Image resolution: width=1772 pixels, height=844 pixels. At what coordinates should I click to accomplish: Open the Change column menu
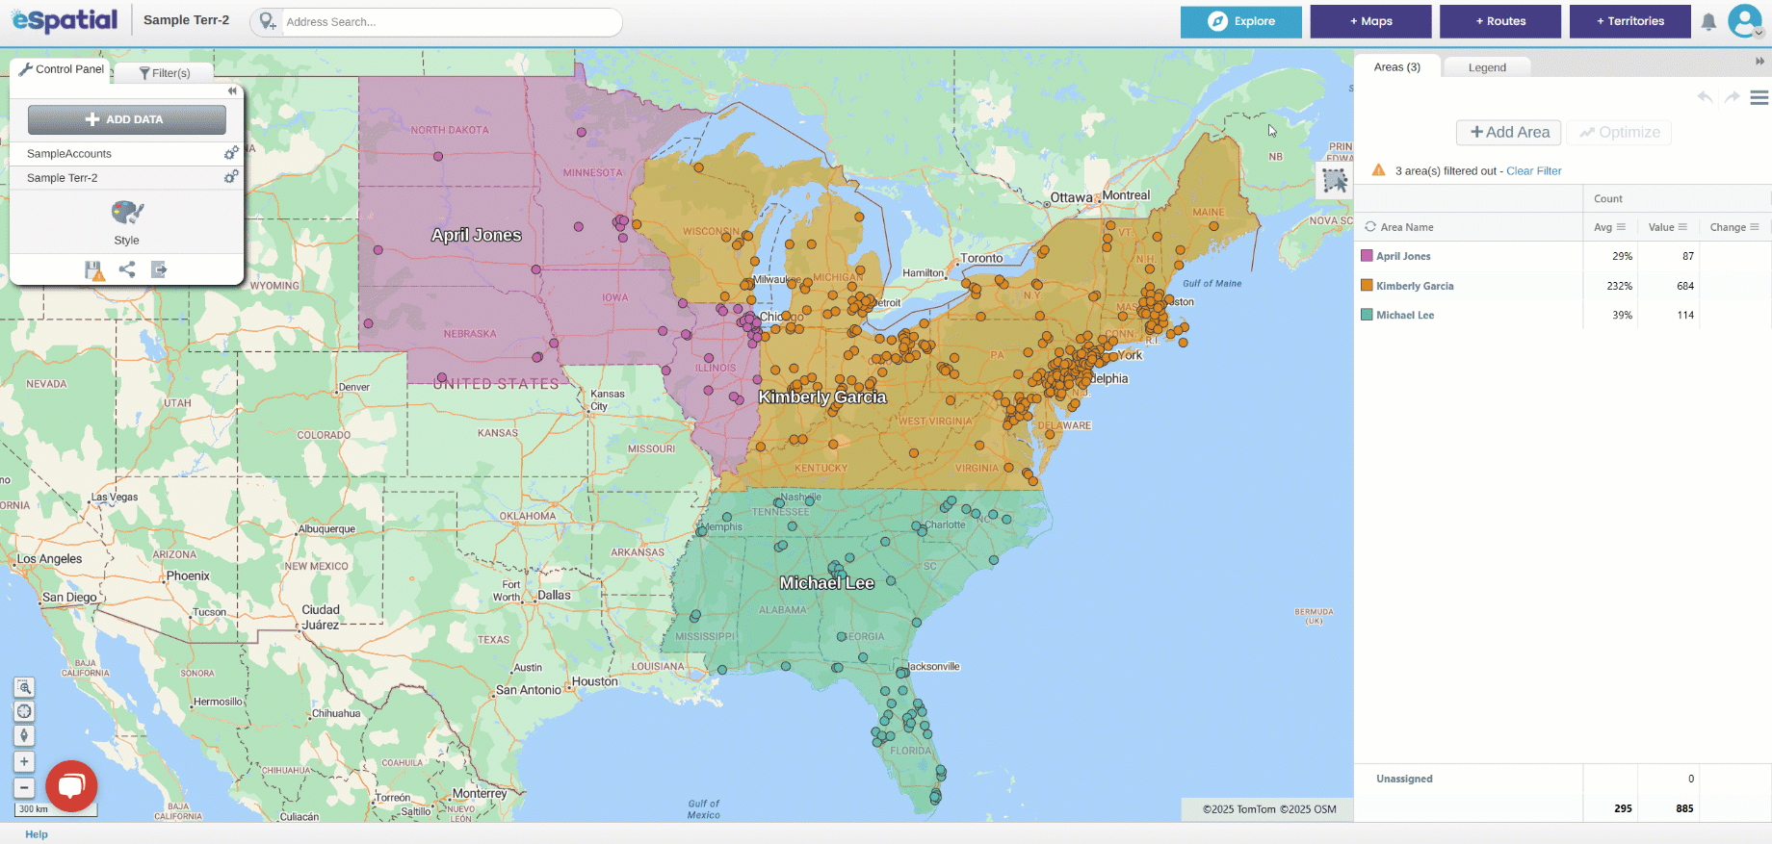click(x=1755, y=227)
